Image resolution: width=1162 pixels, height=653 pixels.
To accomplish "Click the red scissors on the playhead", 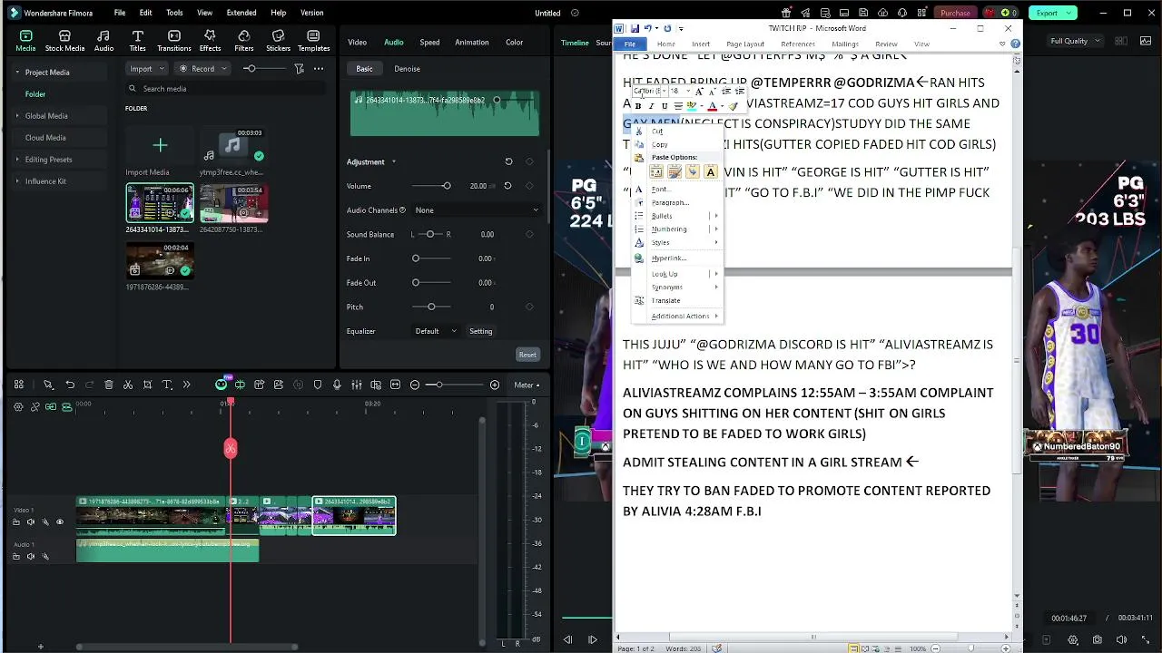I will pos(231,448).
